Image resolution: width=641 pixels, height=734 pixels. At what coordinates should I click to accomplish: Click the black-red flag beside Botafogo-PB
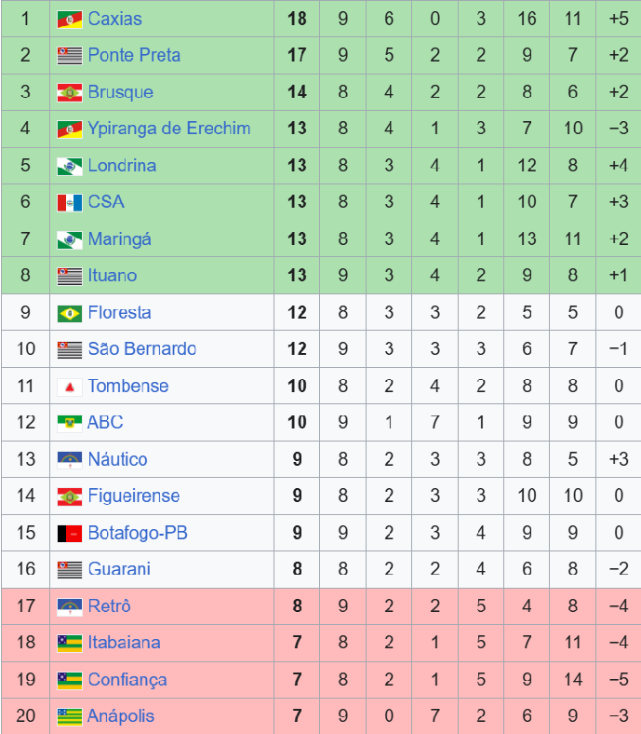tap(70, 534)
